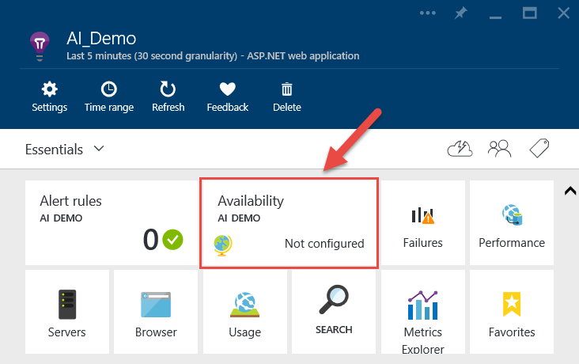Image resolution: width=579 pixels, height=364 pixels.
Task: Open the Failures tile
Action: pos(423,222)
